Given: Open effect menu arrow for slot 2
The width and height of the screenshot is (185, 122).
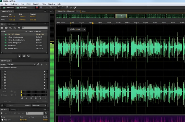Looking at the screenshot, I should 44,74.
